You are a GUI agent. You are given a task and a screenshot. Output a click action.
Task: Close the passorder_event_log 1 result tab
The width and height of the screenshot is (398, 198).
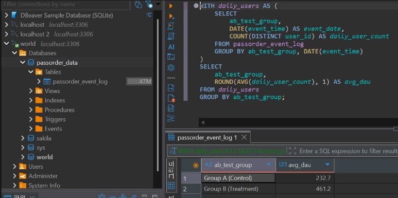[x=244, y=137]
